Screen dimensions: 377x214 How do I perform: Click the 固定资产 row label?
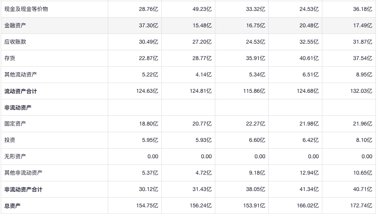click(x=16, y=124)
